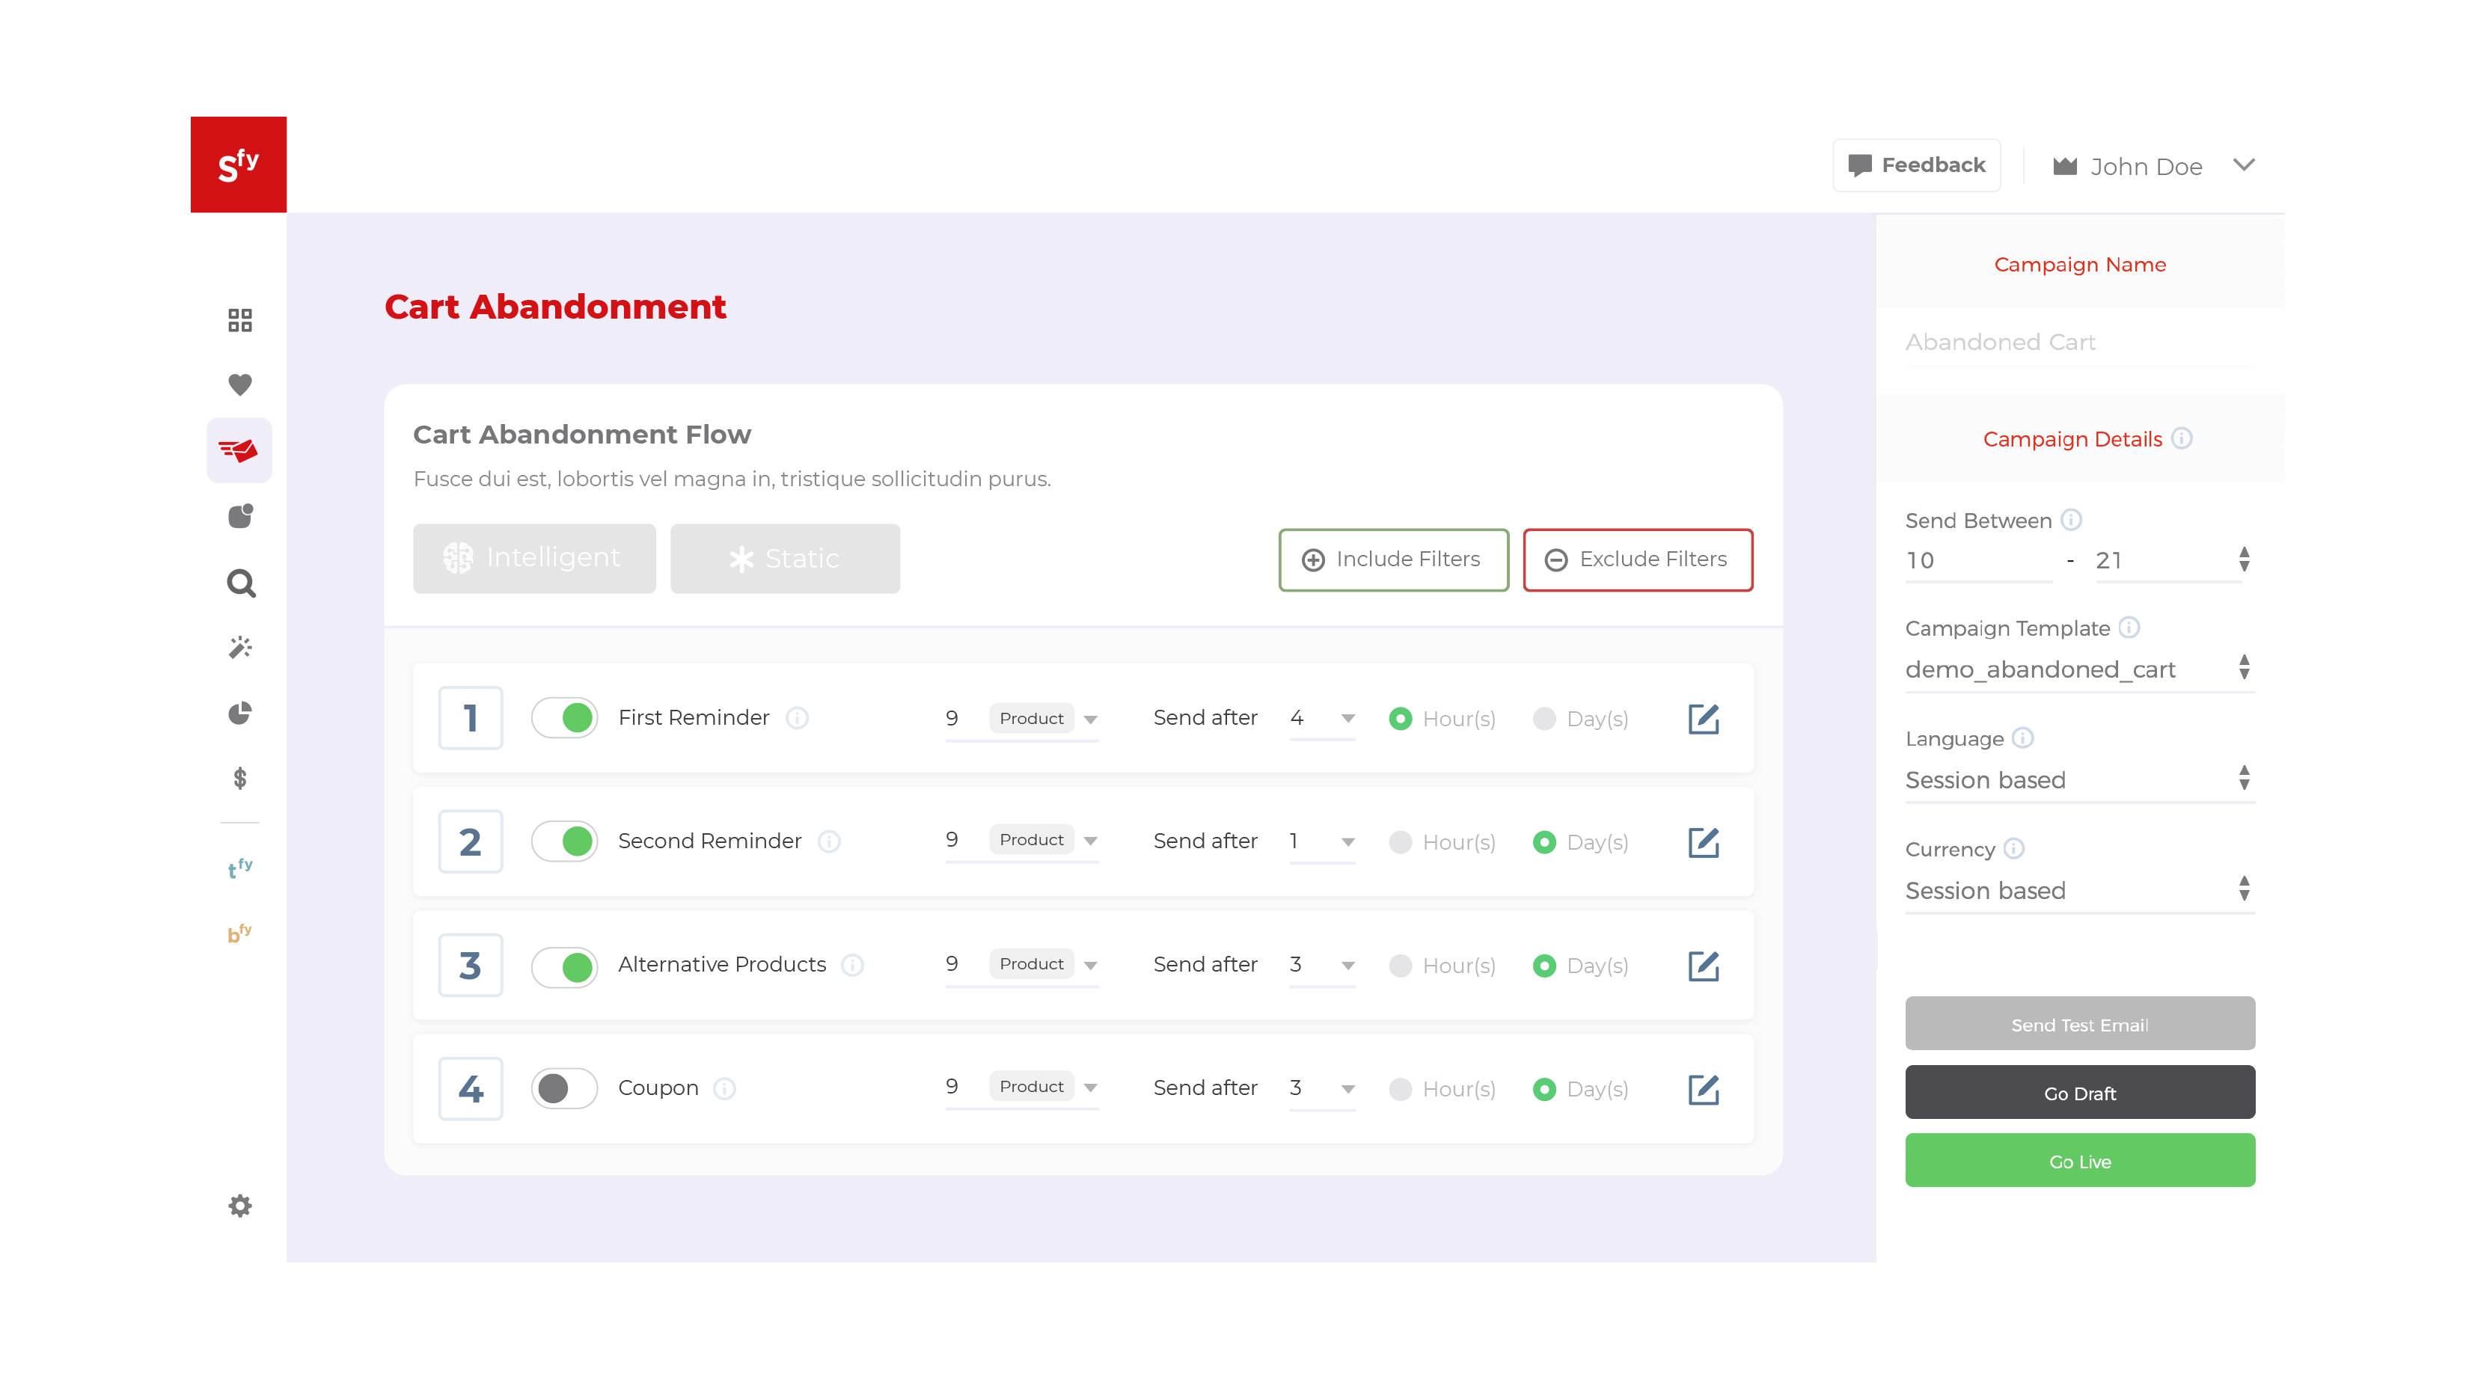Open Exclude Filters
Image resolution: width=2469 pixels, height=1374 pixels.
click(x=1637, y=559)
